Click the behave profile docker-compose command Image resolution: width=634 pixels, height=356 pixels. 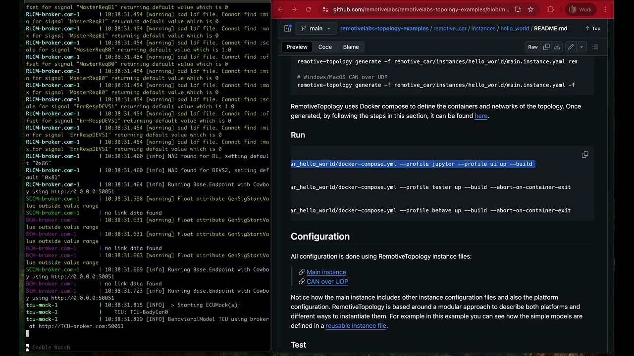[x=431, y=210]
